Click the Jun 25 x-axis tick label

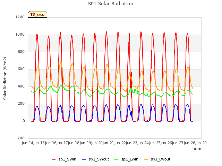click(155, 143)
